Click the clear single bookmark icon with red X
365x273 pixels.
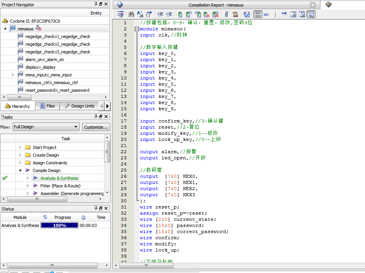207,15
